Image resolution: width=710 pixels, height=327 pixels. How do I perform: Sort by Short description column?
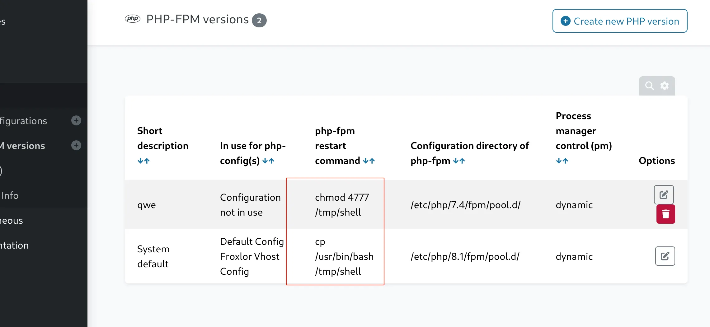(144, 161)
